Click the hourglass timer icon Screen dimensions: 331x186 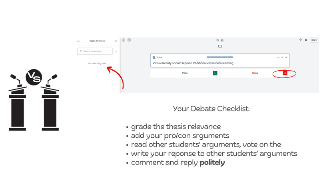[x=222, y=40]
